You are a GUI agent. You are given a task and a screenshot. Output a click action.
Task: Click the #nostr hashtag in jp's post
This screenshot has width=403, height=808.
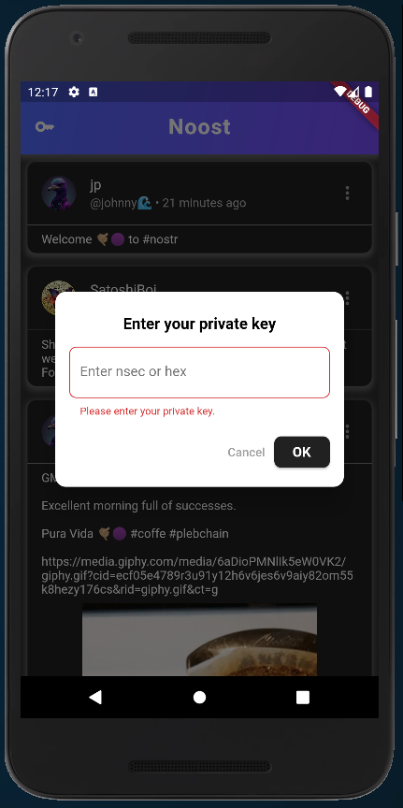click(x=160, y=239)
